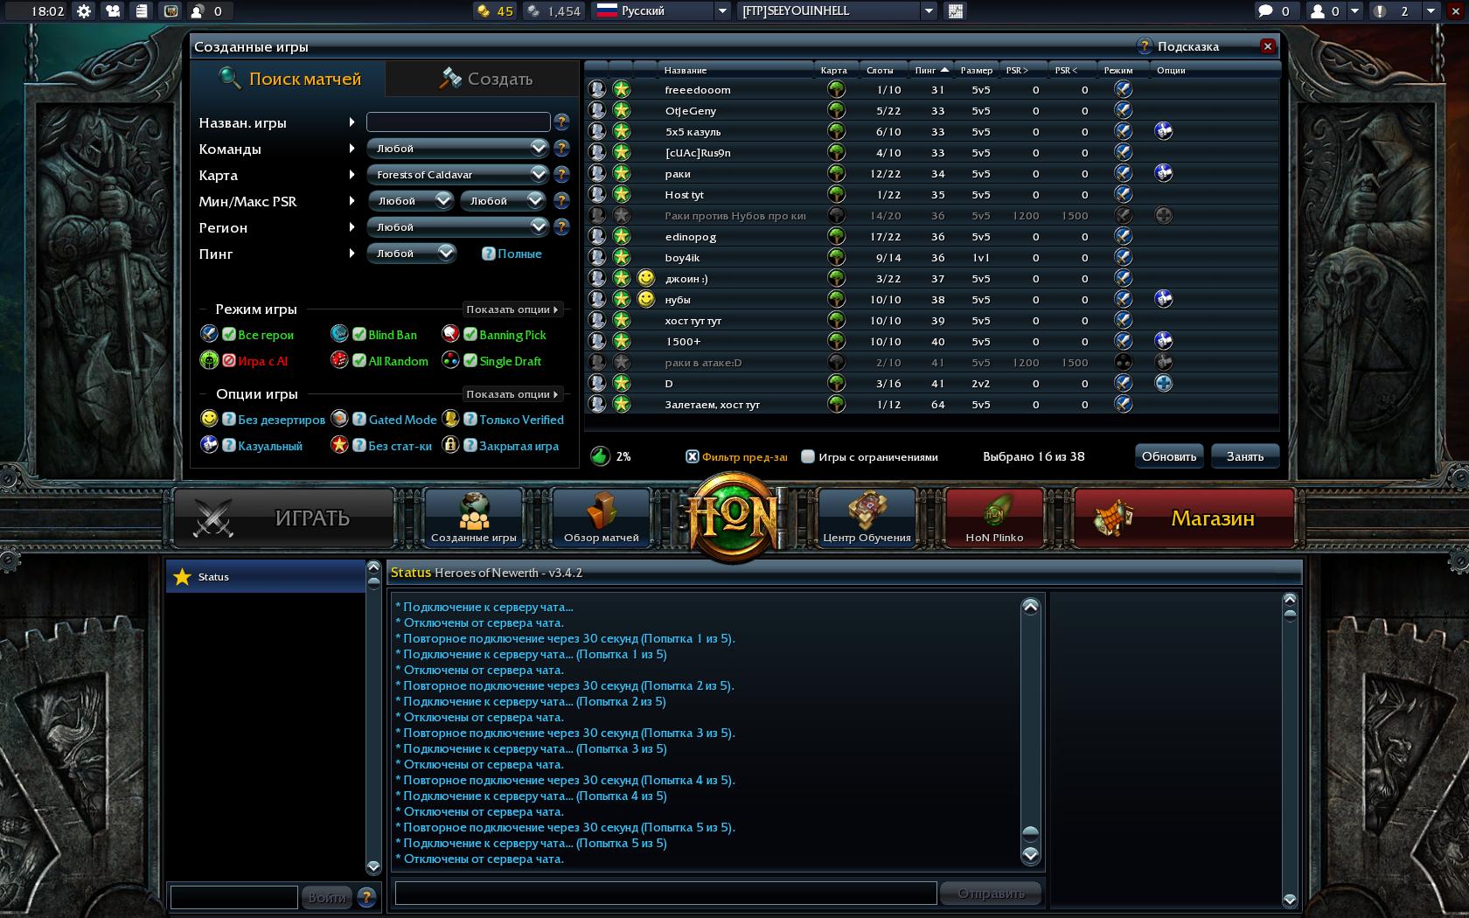Click the game name search field
The height and width of the screenshot is (918, 1469).
tap(458, 122)
